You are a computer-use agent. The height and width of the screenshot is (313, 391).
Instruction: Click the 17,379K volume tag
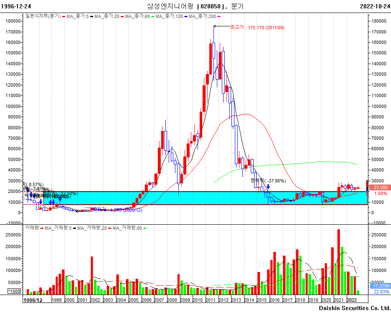(381, 286)
